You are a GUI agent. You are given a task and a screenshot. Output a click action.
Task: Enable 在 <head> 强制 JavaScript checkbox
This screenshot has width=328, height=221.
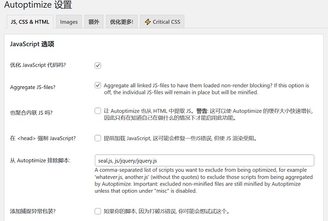click(98, 138)
